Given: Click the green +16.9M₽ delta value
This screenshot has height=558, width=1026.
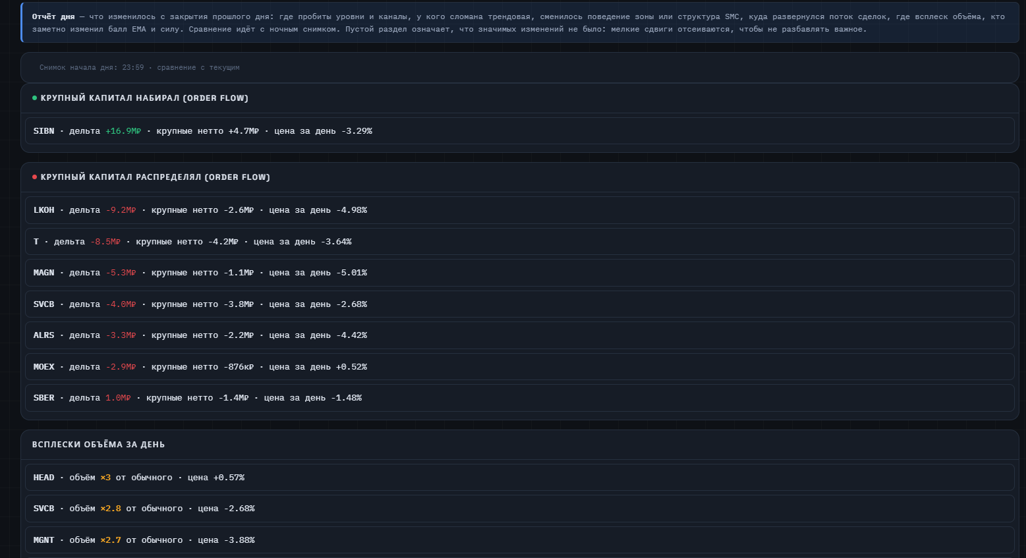Looking at the screenshot, I should point(123,131).
